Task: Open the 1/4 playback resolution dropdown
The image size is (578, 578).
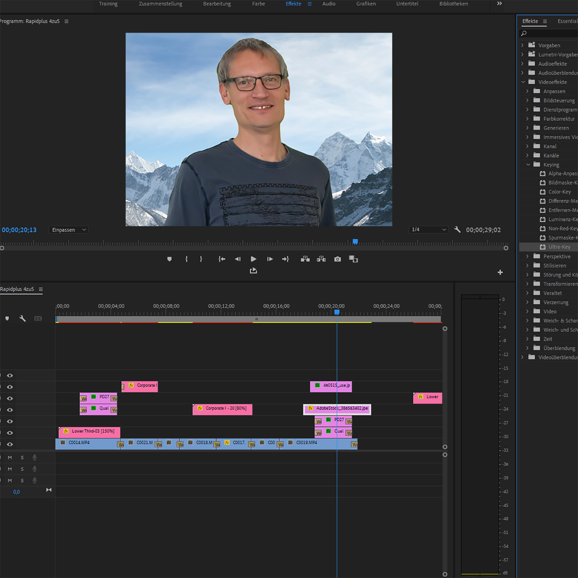Action: point(428,230)
